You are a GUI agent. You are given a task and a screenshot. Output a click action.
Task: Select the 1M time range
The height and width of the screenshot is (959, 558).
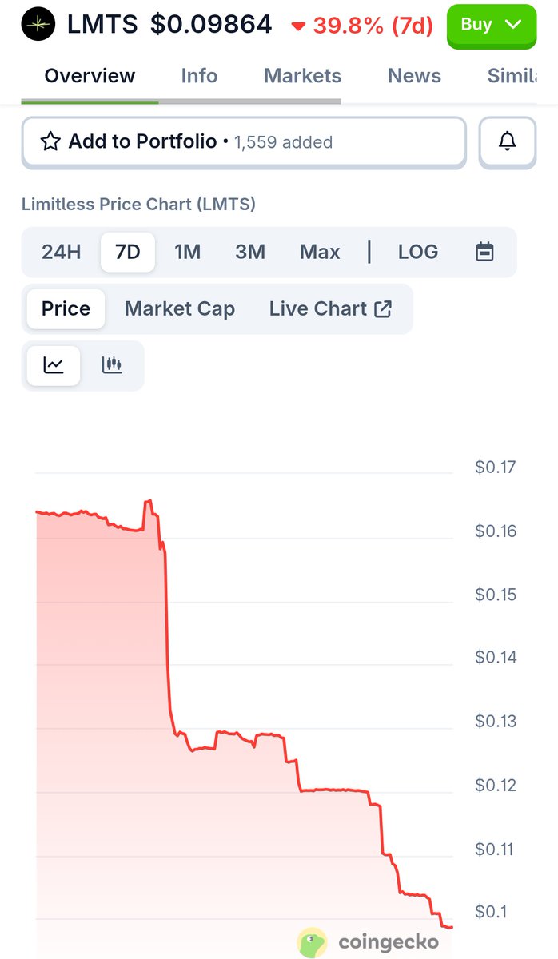pos(187,253)
